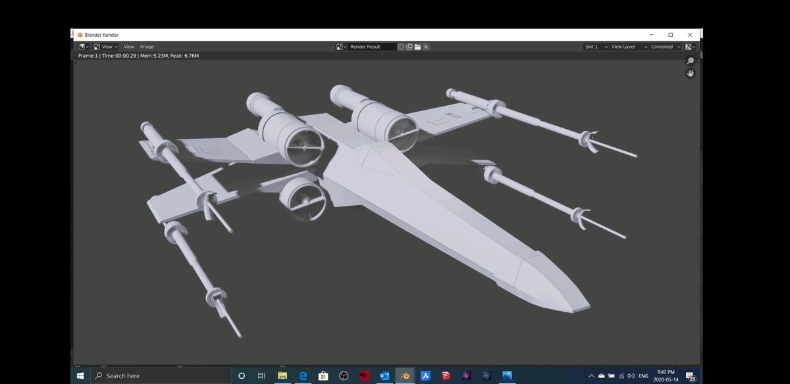Click the ENG language indicator
The height and width of the screenshot is (384, 790).
tap(643, 375)
